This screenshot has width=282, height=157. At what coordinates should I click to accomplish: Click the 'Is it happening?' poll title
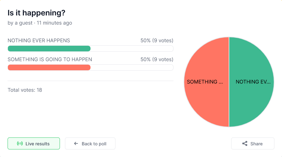(36, 13)
